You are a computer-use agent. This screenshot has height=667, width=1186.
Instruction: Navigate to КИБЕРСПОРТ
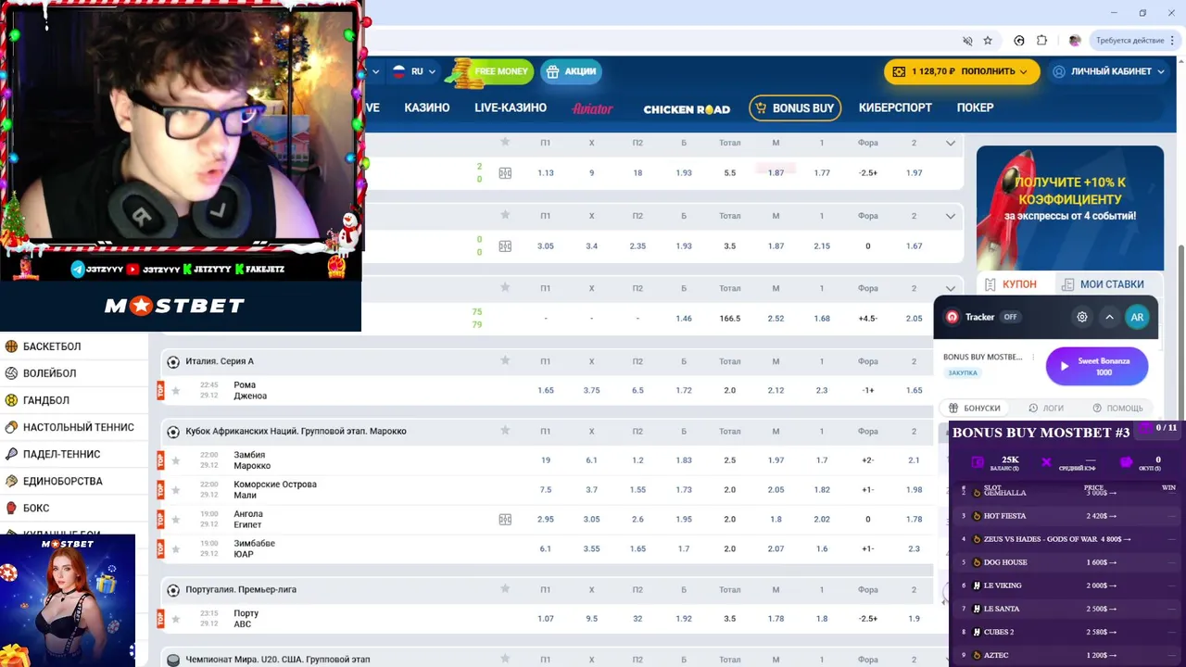click(895, 107)
